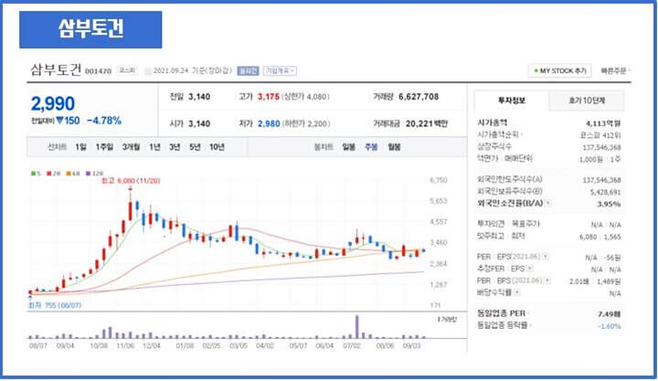The image size is (658, 381).
Task: Click the 3.95% foreign ownership value
Action: [609, 204]
